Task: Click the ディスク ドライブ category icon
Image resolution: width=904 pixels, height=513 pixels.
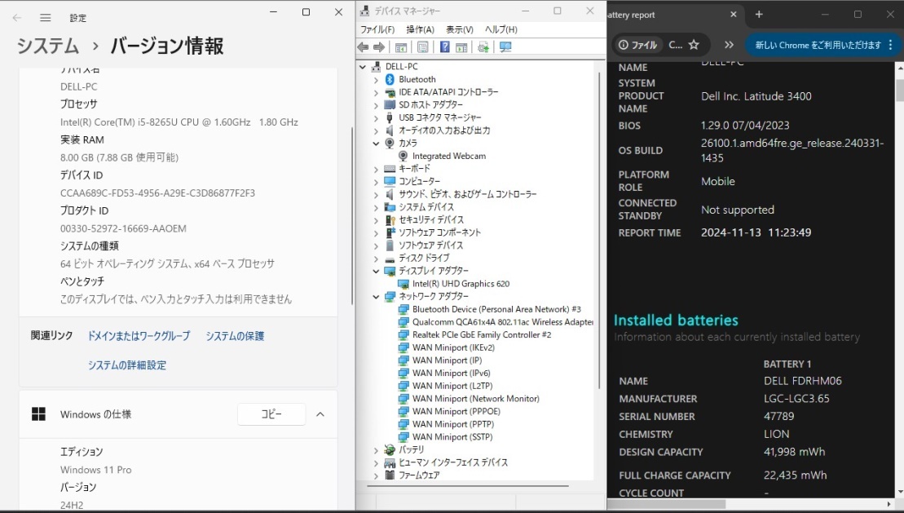Action: tap(390, 258)
